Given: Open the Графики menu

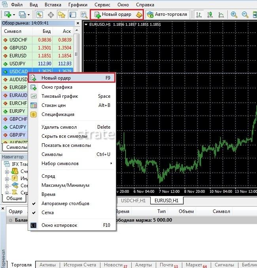Looking at the screenshot, I should pos(77,5).
